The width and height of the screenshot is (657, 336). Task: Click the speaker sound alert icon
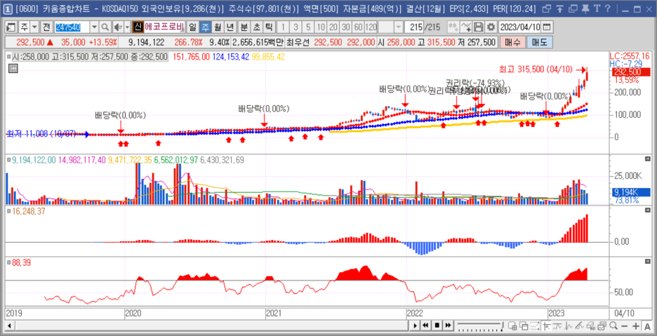(117, 27)
